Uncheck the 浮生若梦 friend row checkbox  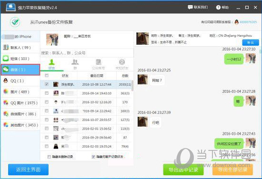pyautogui.click(x=47, y=84)
